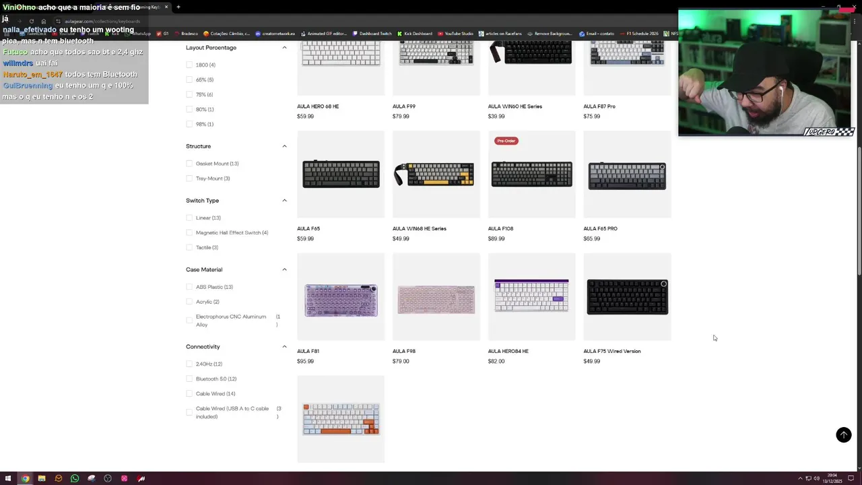The width and height of the screenshot is (862, 485).
Task: Collapse the Layout Percentage filter section
Action: pos(284,48)
